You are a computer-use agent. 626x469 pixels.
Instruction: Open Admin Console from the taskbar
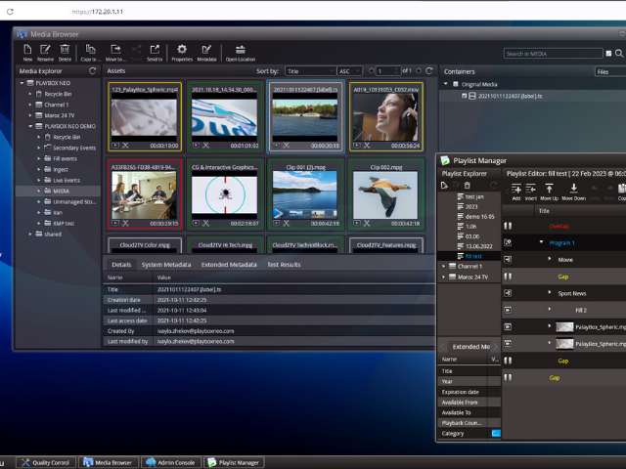[170, 462]
